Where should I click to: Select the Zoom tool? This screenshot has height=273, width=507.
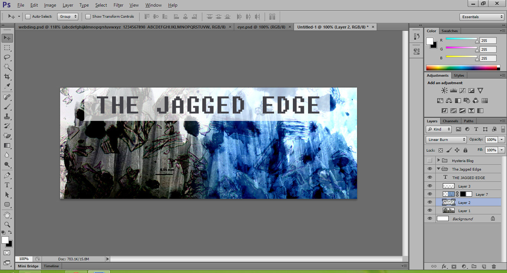coord(7,224)
